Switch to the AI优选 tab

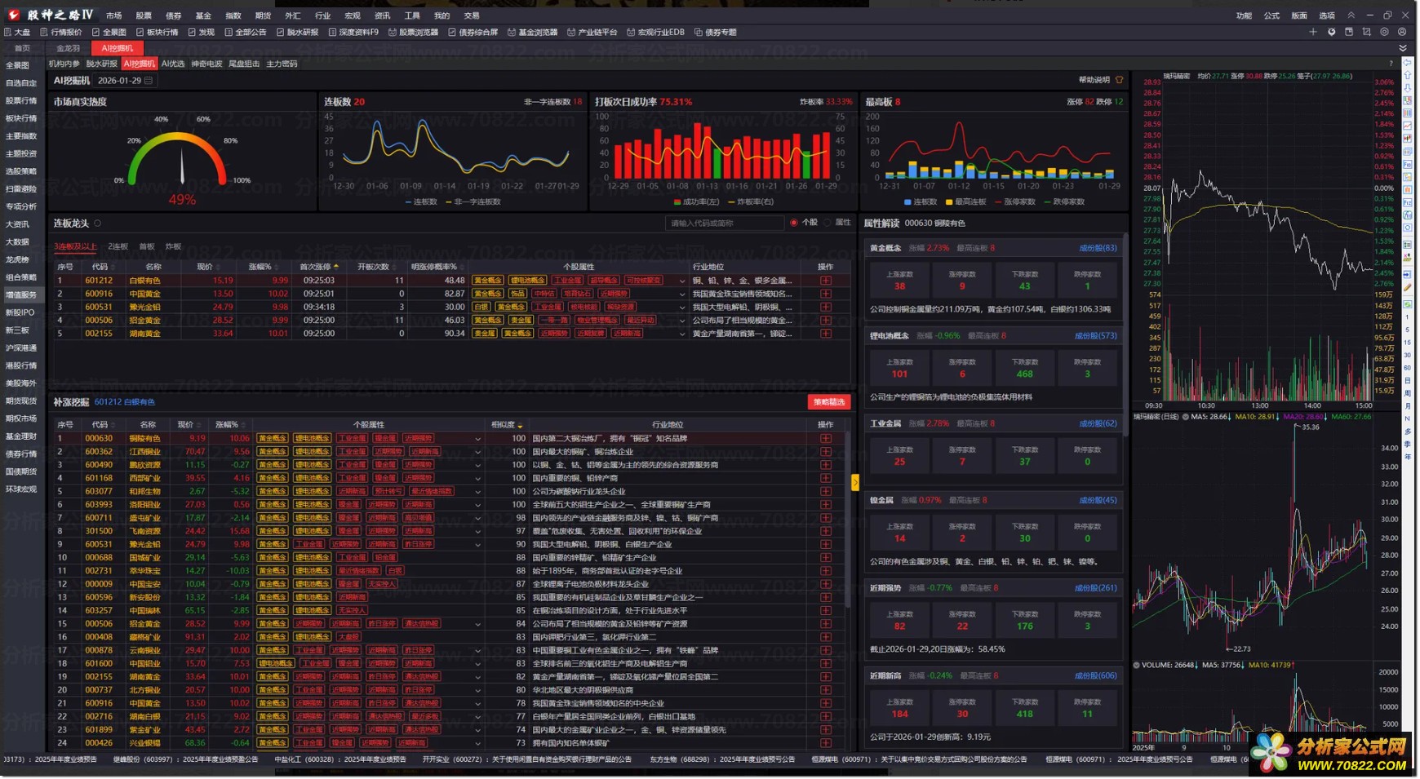click(x=173, y=64)
